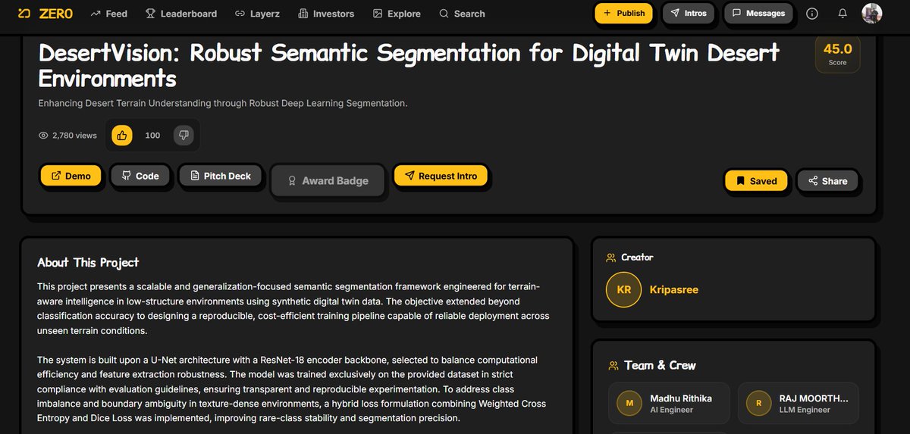Click the Publish button
The image size is (910, 434).
(x=623, y=13)
